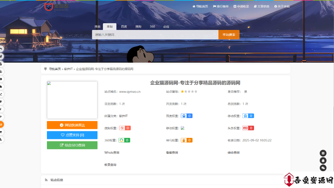Click the breadcrumb hierarchy icon
The image size is (334, 188).
pyautogui.click(x=45, y=69)
